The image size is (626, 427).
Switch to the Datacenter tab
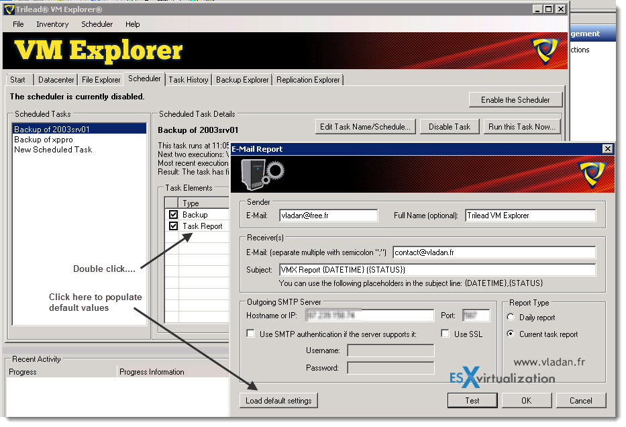(56, 79)
